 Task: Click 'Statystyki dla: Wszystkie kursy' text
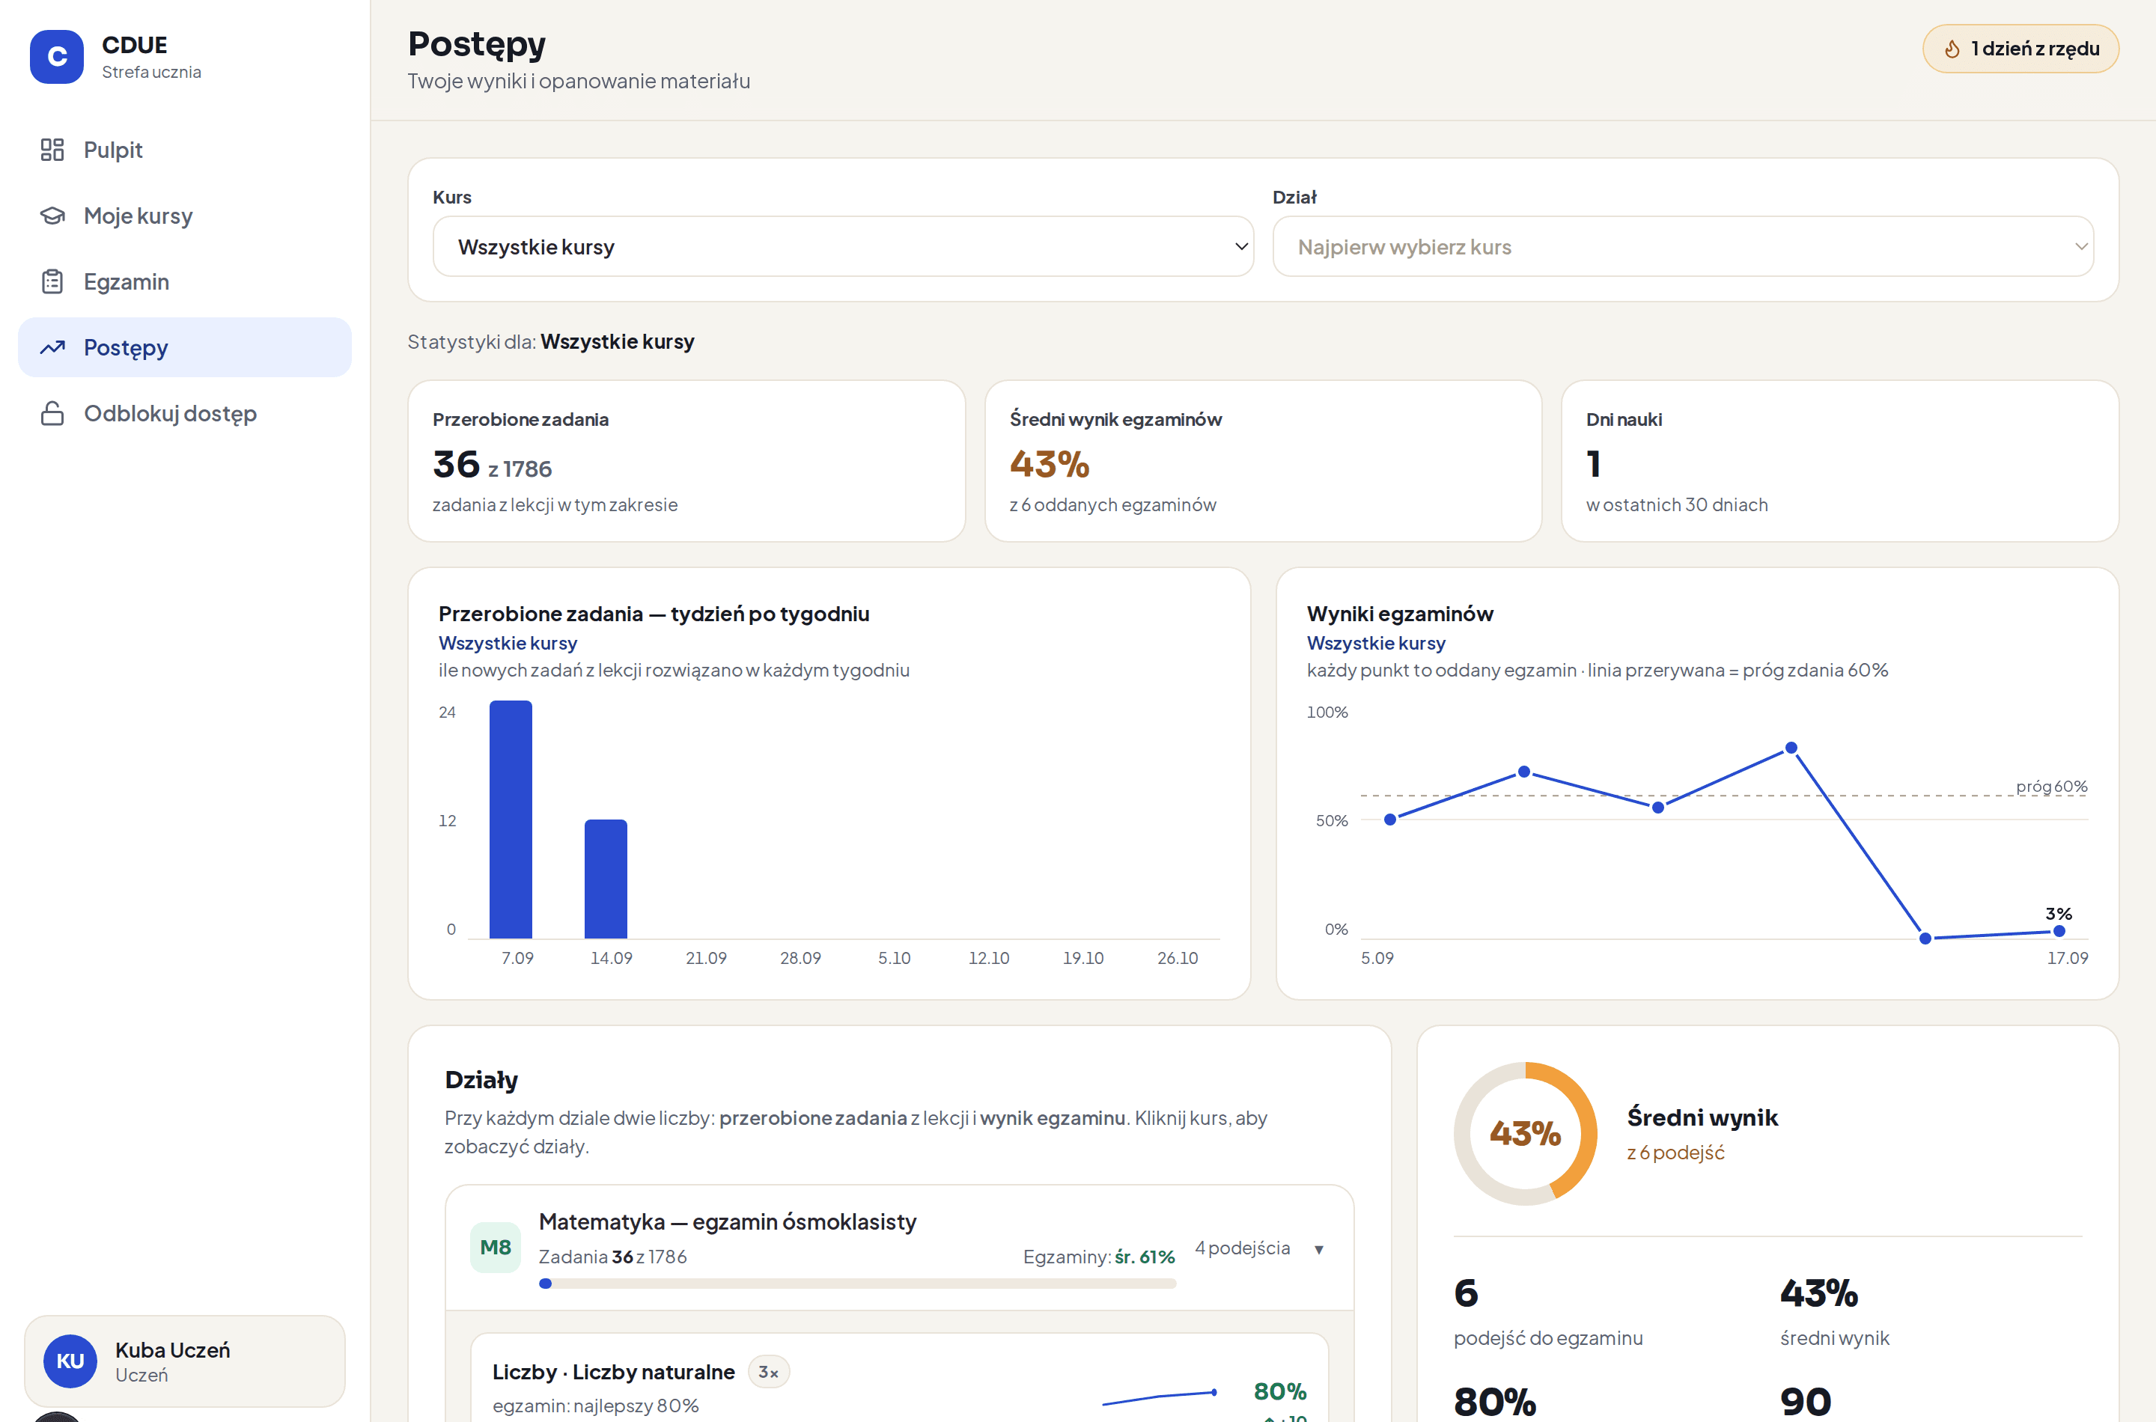552,342
